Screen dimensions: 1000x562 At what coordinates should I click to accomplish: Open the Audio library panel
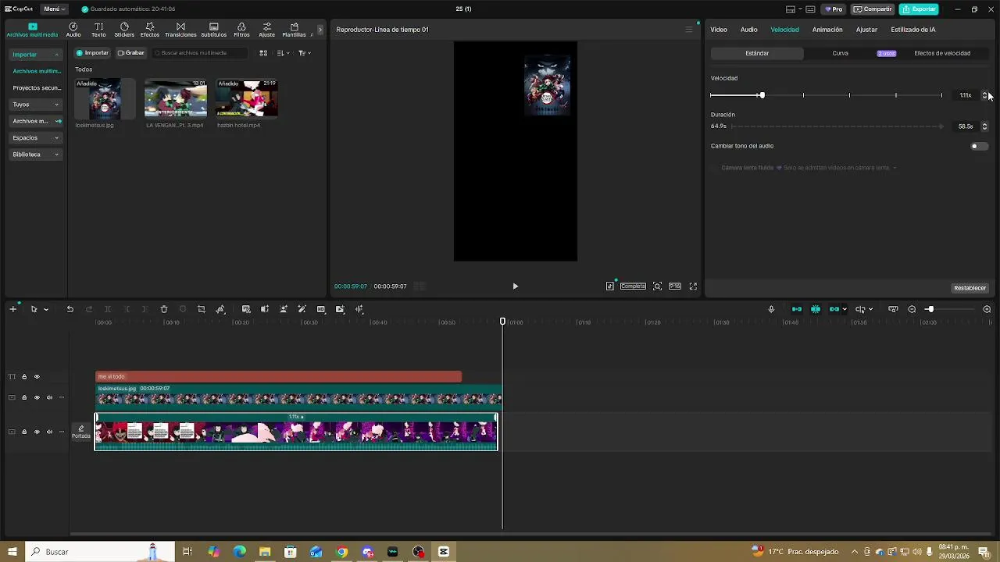click(x=73, y=30)
